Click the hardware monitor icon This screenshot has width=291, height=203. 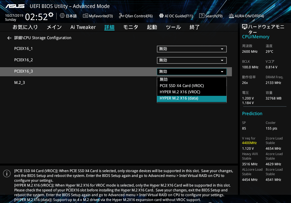coord(245,27)
